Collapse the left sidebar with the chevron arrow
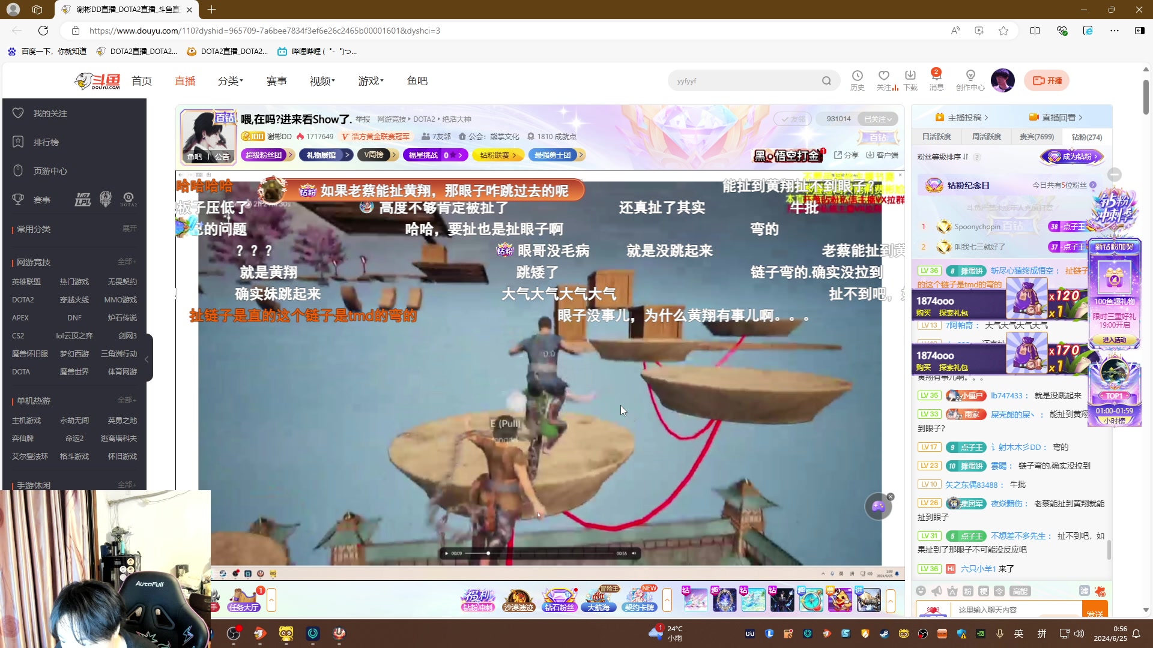Image resolution: width=1153 pixels, height=648 pixels. [146, 359]
